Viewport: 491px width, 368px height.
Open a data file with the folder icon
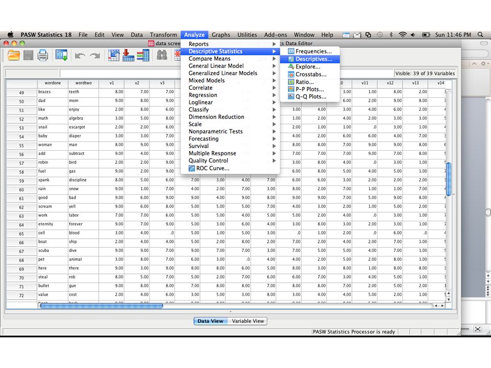pyautogui.click(x=14, y=55)
